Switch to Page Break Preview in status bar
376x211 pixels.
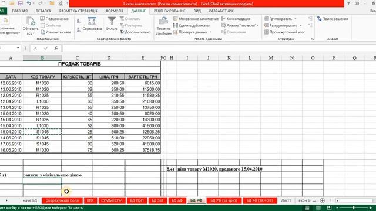(x=329, y=207)
